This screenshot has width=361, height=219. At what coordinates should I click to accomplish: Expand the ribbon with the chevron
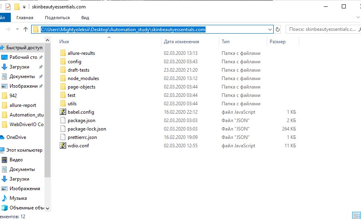click(x=358, y=18)
